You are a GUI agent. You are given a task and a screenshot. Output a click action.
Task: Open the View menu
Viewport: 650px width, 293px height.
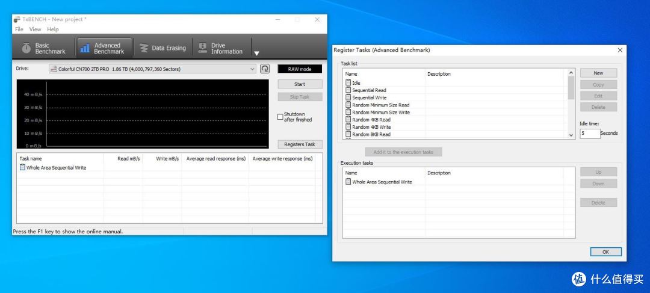coord(36,29)
